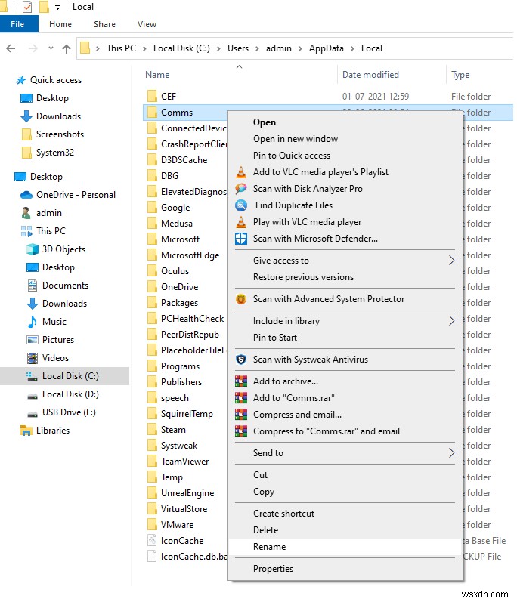Click the Disk Analyzer Pro scan icon

pos(241,189)
